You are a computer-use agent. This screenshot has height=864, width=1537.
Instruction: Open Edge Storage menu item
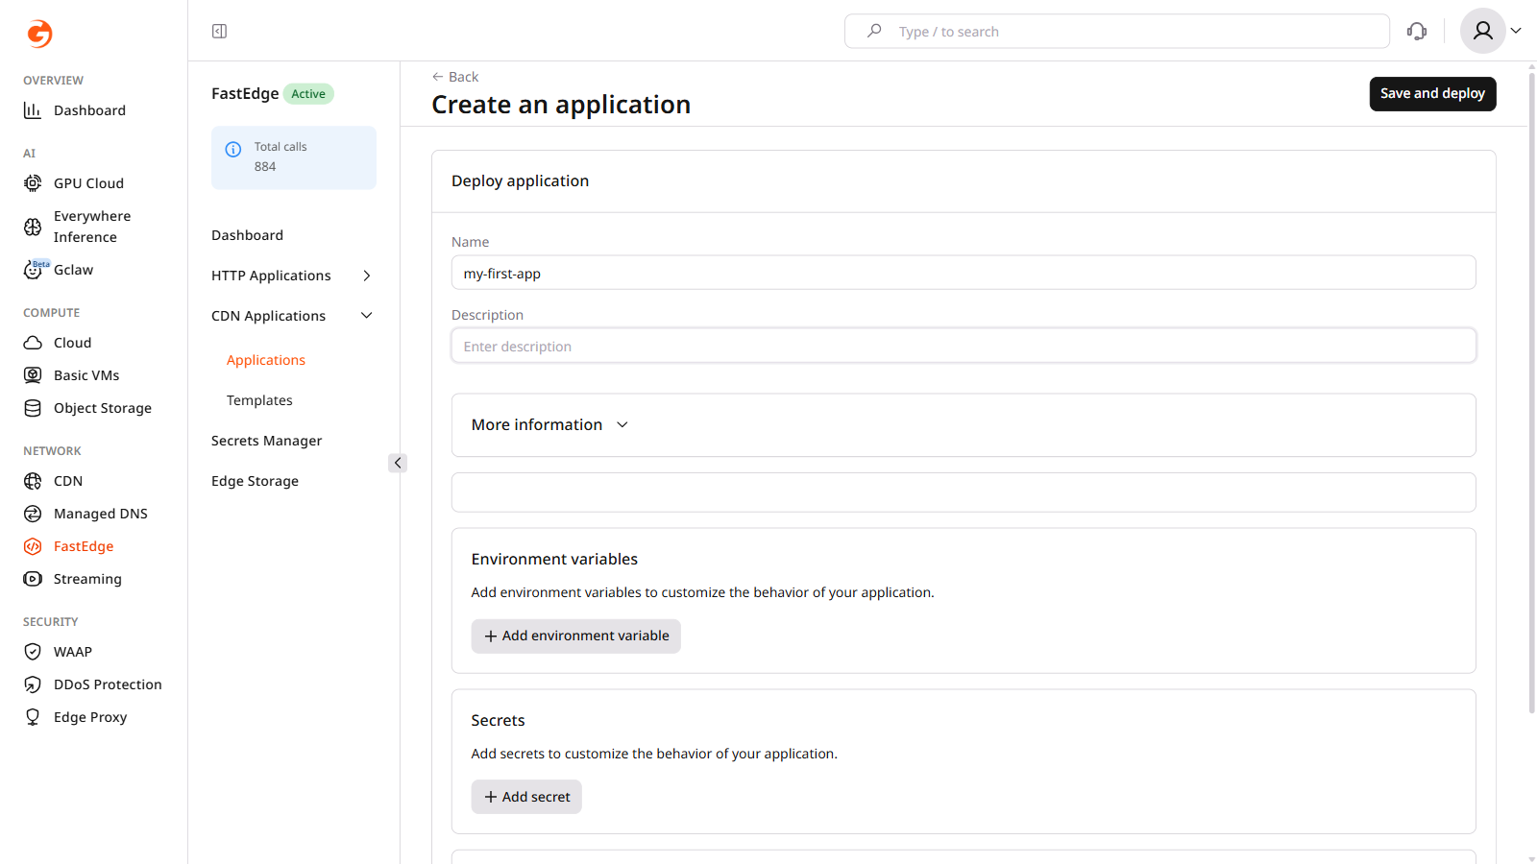point(255,481)
